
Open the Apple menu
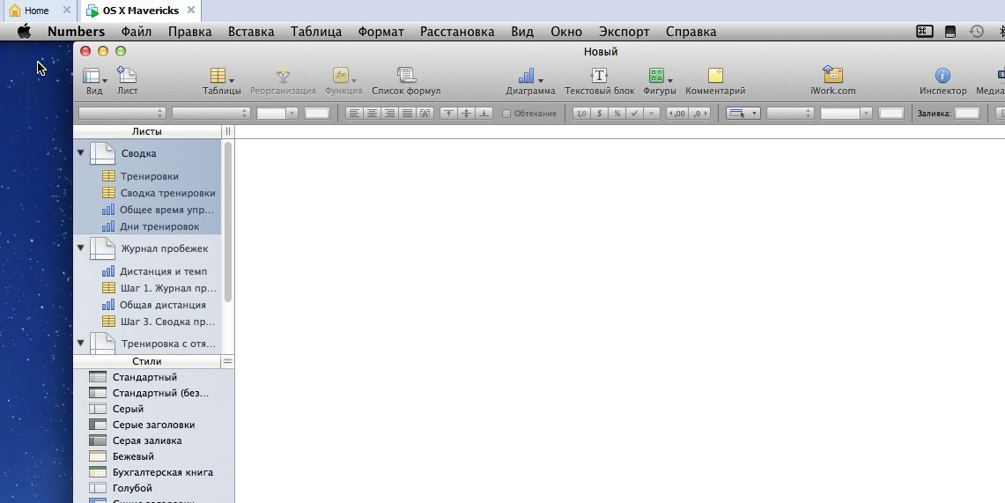tap(25, 32)
